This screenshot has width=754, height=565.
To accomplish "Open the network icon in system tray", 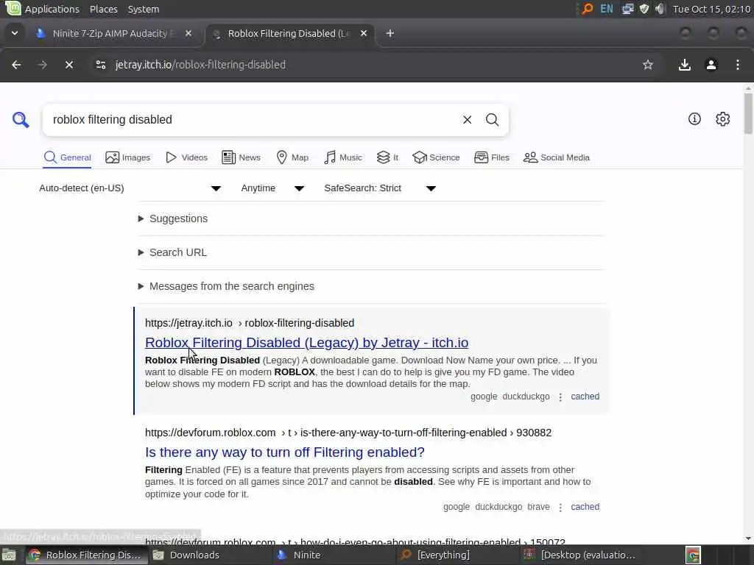I will [627, 9].
